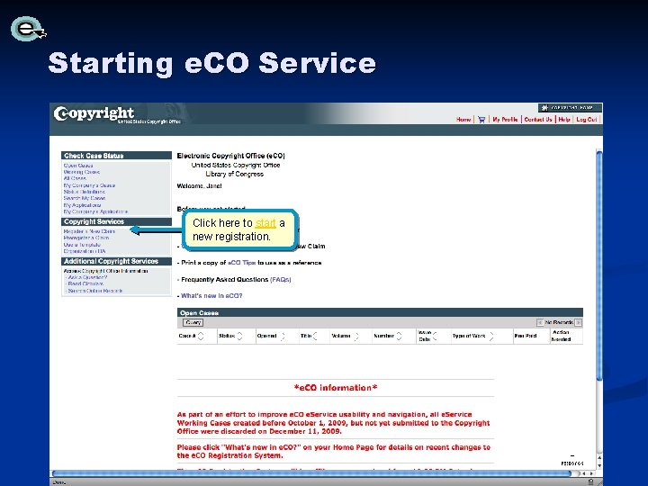Click the Query button in Open Cases
648x486 pixels.
(x=193, y=322)
